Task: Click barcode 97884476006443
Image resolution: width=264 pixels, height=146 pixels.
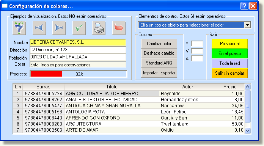Action: pos(44,118)
